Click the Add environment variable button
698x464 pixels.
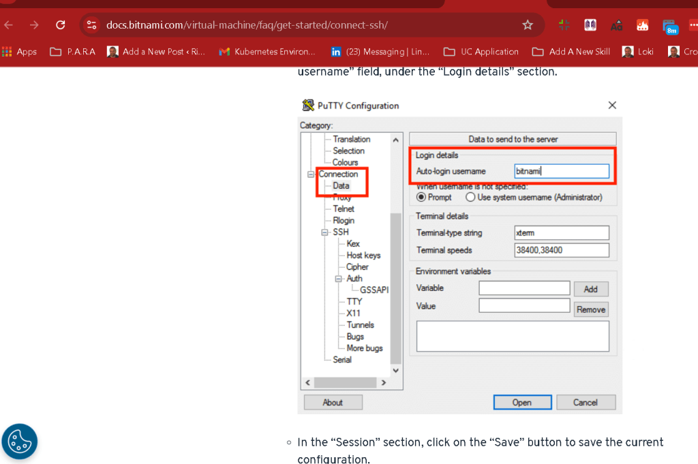point(591,289)
